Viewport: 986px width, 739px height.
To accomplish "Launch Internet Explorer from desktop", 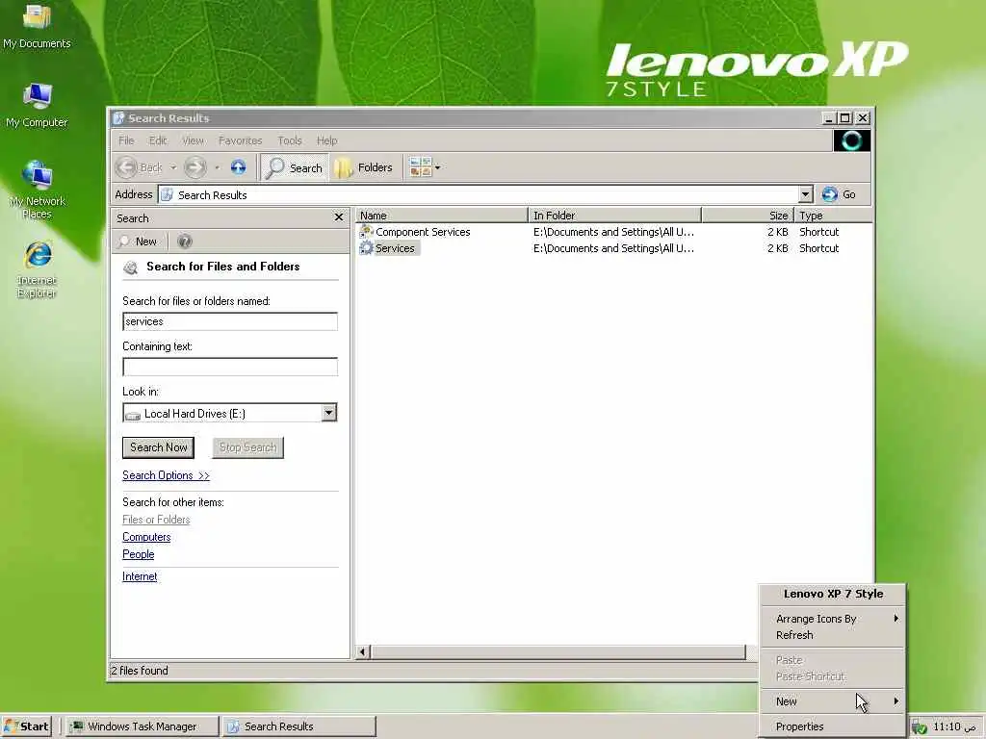I will (37, 269).
